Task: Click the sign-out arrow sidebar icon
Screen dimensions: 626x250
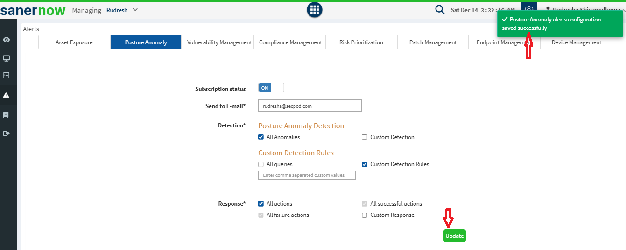Action: tap(7, 133)
